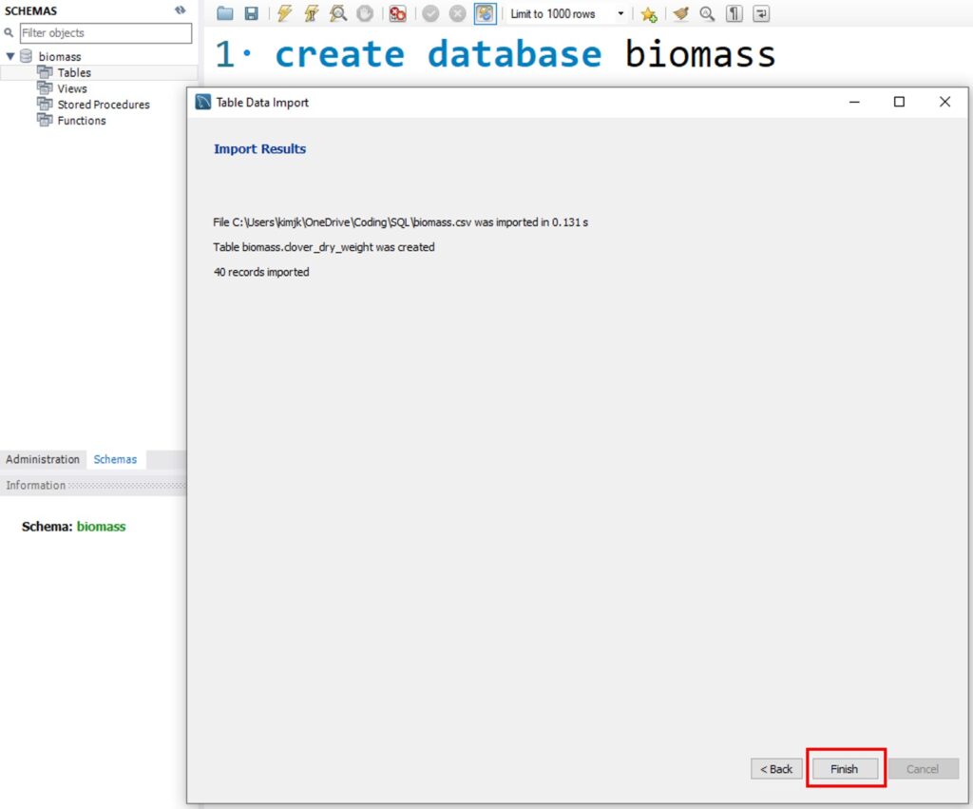Click the Filter objects search field
This screenshot has height=809, width=973.
[105, 33]
